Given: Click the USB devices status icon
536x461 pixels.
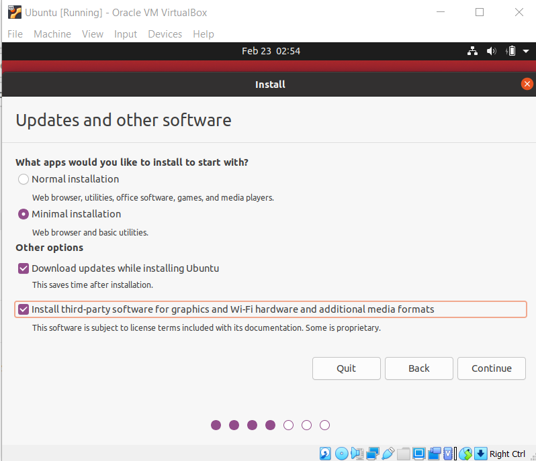Looking at the screenshot, I should pos(388,454).
